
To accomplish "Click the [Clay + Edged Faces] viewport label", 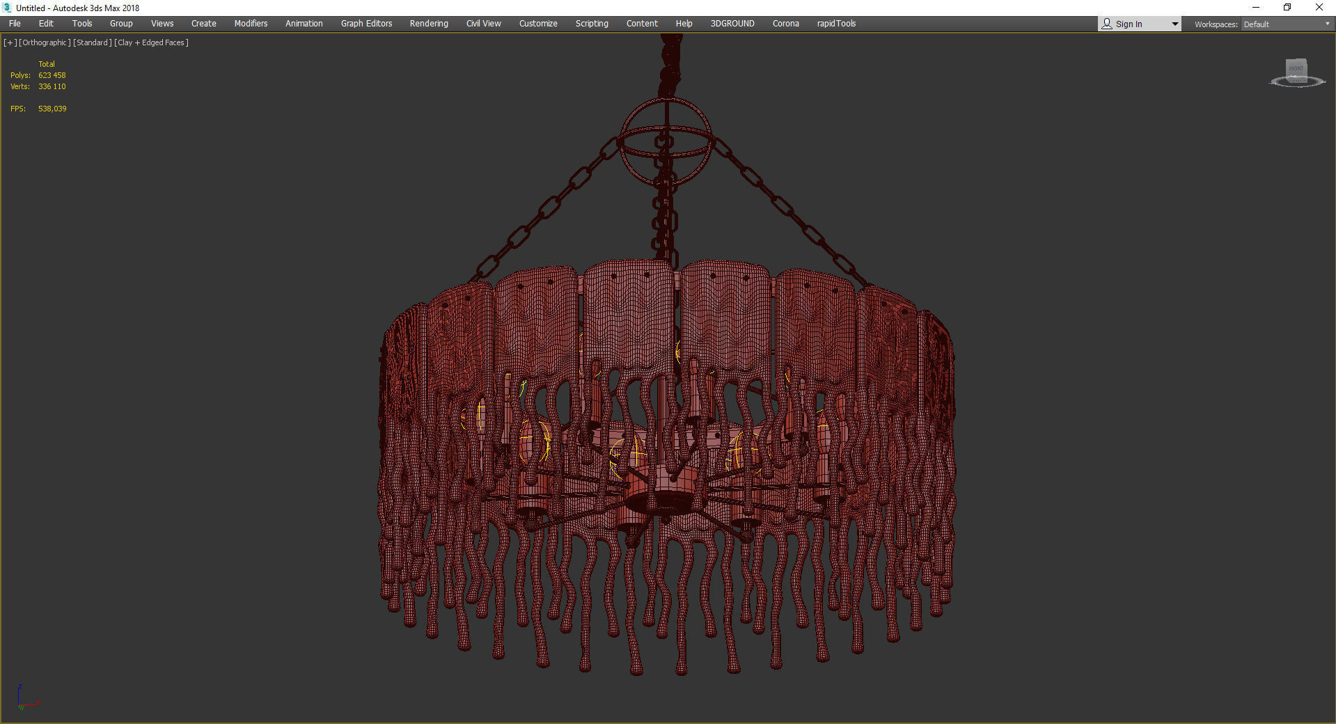I will pos(151,42).
